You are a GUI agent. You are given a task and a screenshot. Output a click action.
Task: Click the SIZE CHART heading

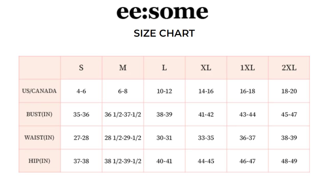[x=164, y=33]
